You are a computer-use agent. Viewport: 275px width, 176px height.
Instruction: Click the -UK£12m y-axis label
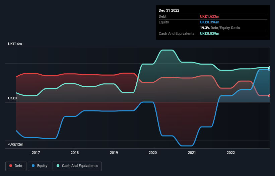click(x=16, y=144)
